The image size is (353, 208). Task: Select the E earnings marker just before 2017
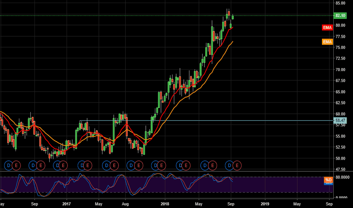pos(63,166)
